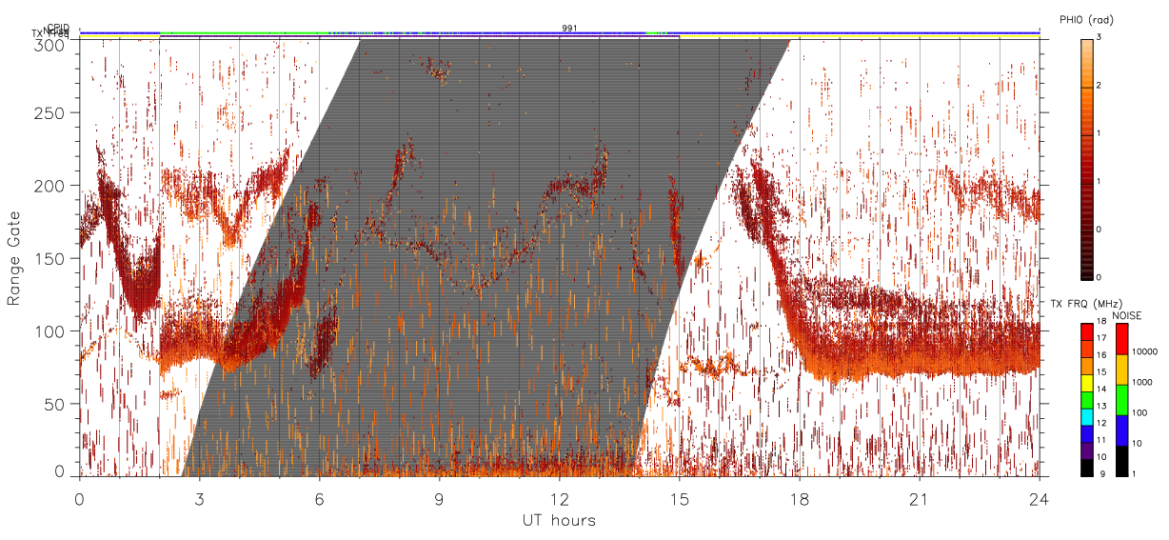Click the '17' label on TX FRQ legend
Viewport: 1169px width, 540px height.
pyautogui.click(x=1101, y=338)
